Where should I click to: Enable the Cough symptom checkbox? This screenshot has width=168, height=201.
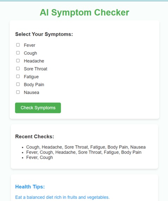(x=18, y=53)
